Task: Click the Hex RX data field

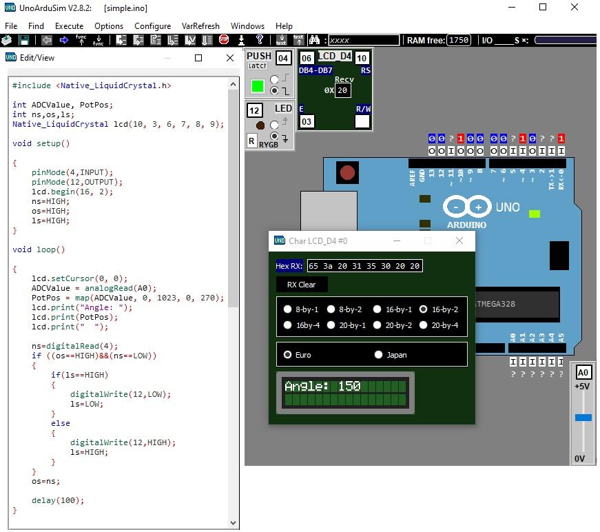Action: tap(364, 266)
